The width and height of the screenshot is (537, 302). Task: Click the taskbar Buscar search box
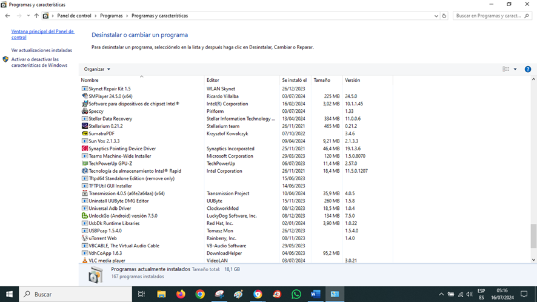75,294
